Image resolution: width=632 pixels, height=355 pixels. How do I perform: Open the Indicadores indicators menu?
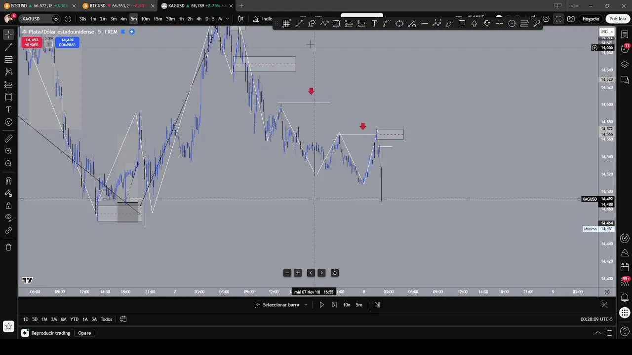click(263, 19)
